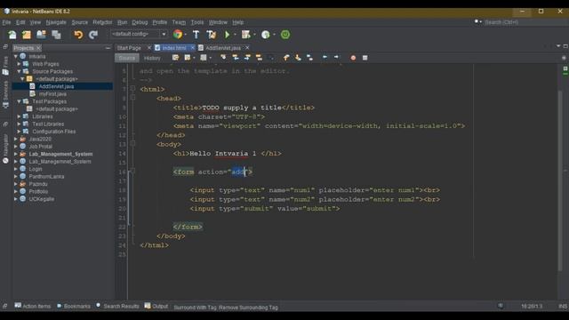Collapse the Source Packages folder

[20, 71]
